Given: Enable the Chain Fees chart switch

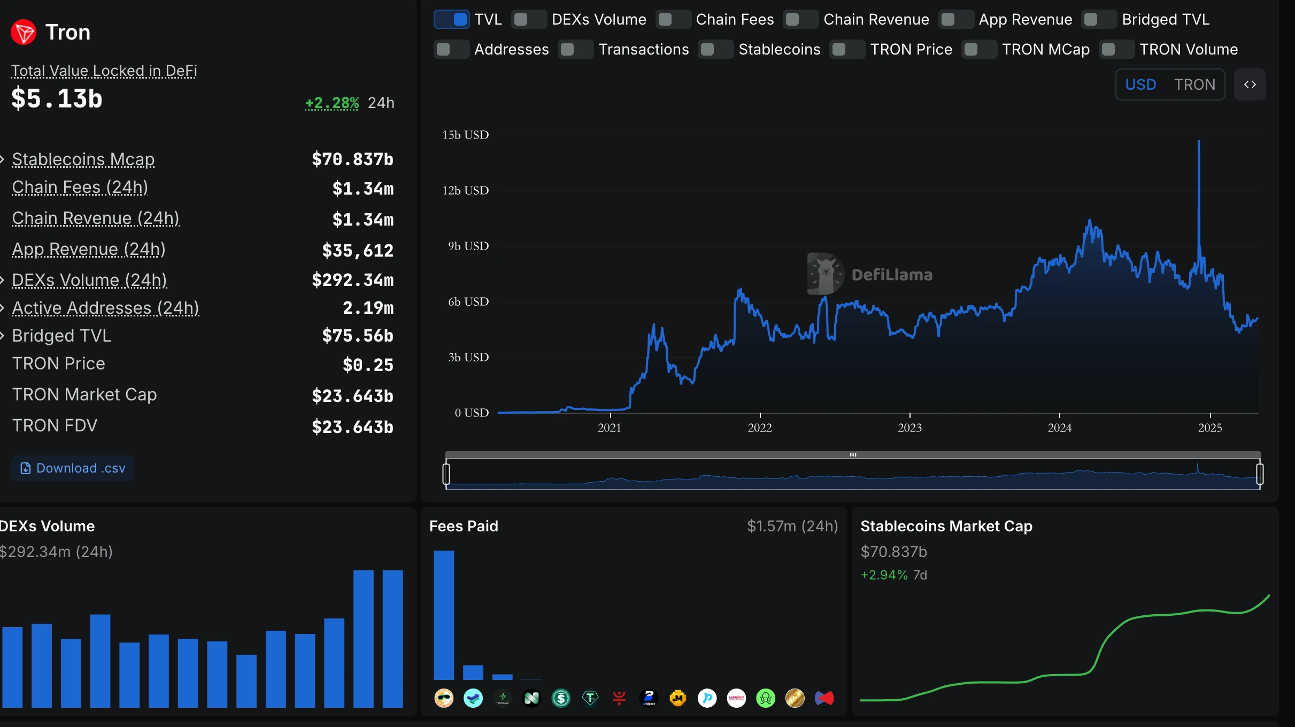Looking at the screenshot, I should 673,19.
